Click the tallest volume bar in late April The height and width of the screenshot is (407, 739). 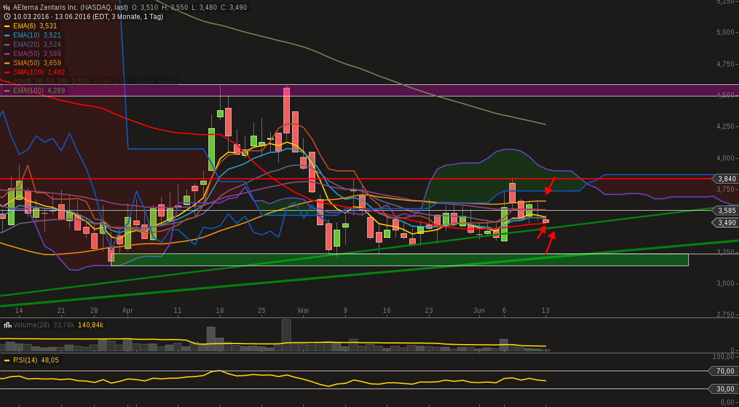point(286,335)
